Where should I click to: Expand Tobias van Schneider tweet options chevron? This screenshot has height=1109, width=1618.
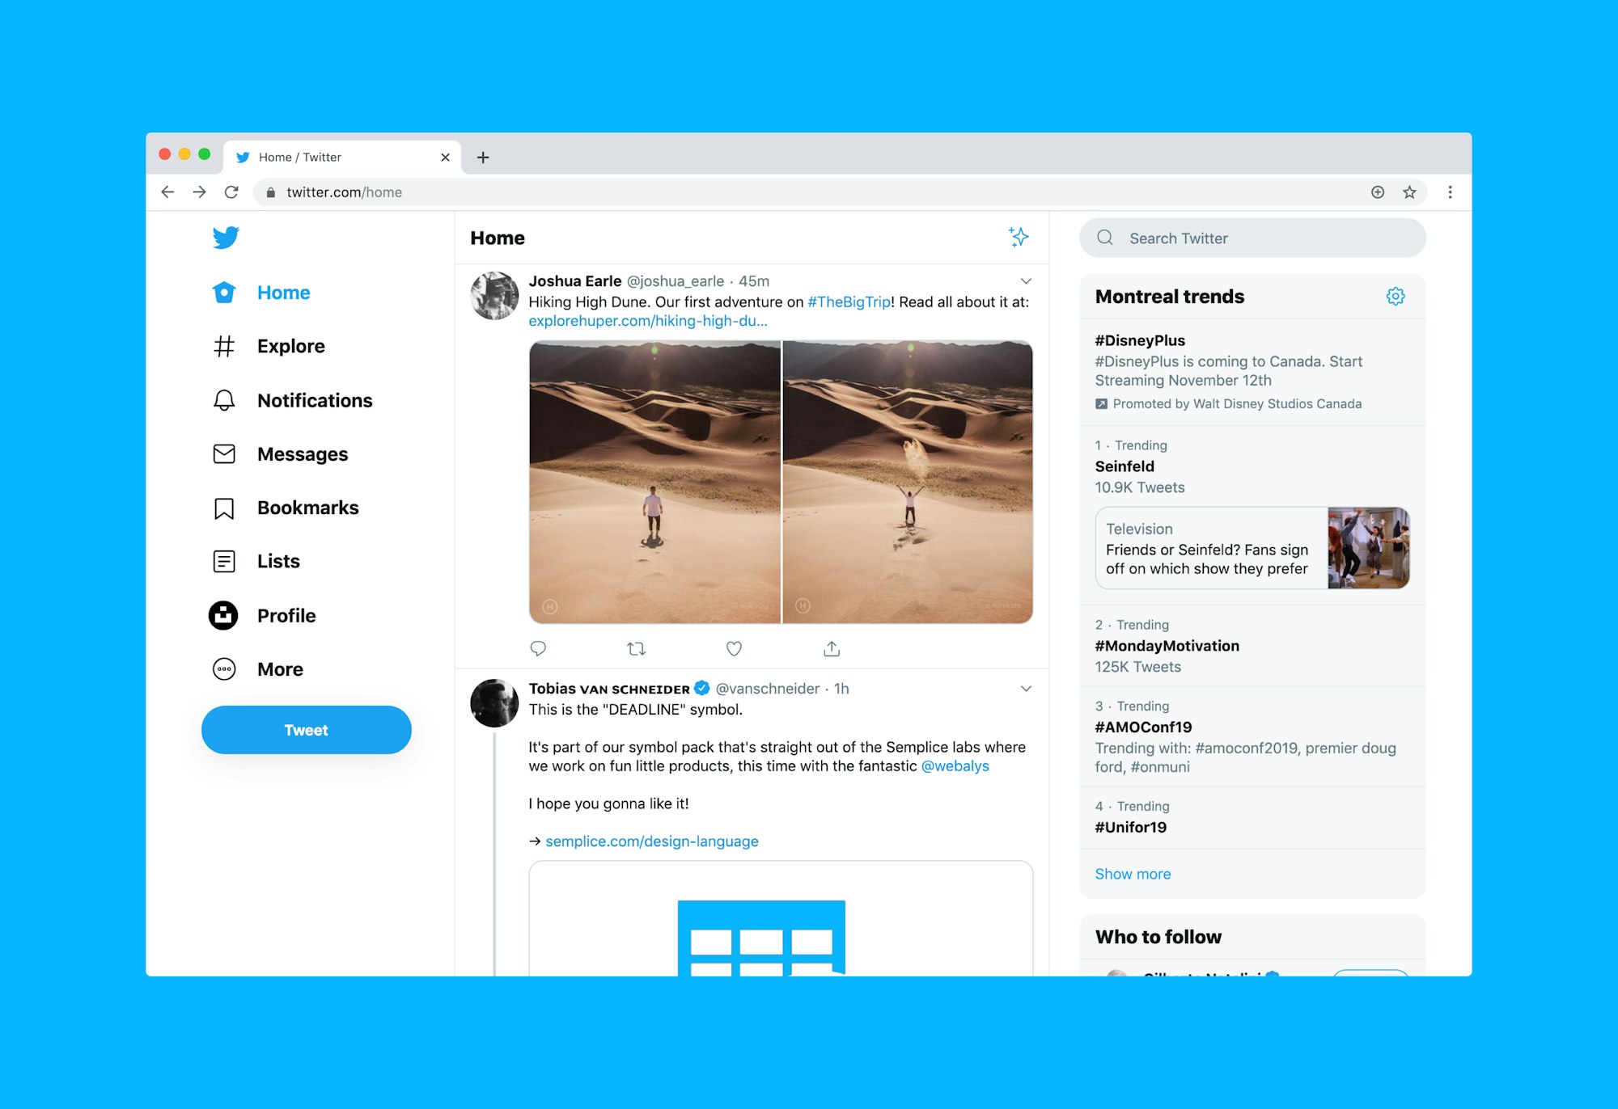click(1025, 688)
